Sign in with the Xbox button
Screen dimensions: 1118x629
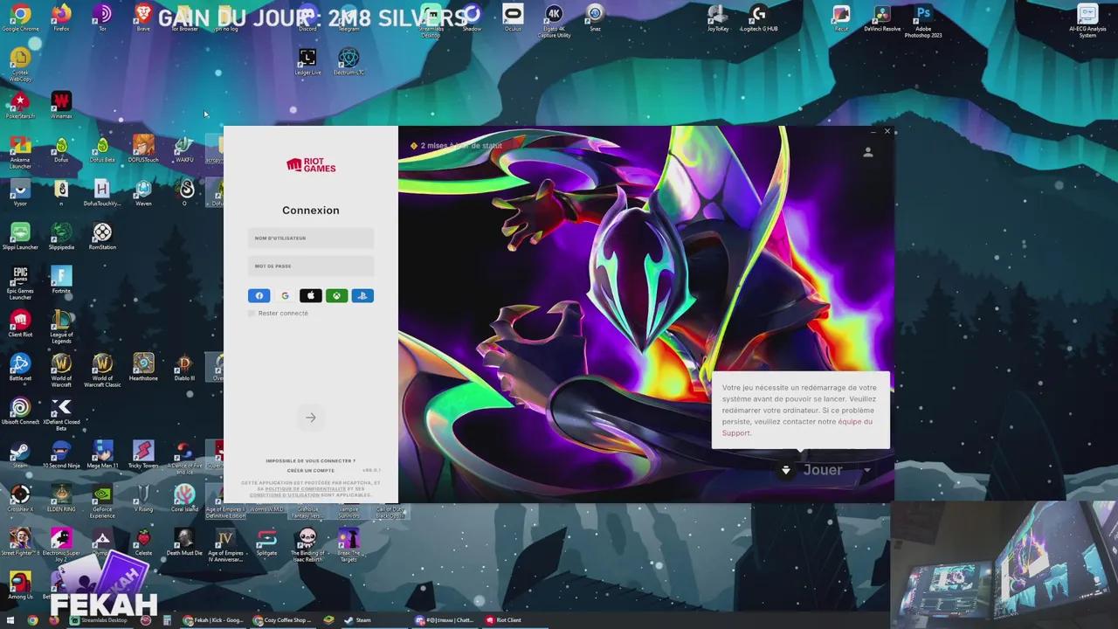pyautogui.click(x=337, y=296)
